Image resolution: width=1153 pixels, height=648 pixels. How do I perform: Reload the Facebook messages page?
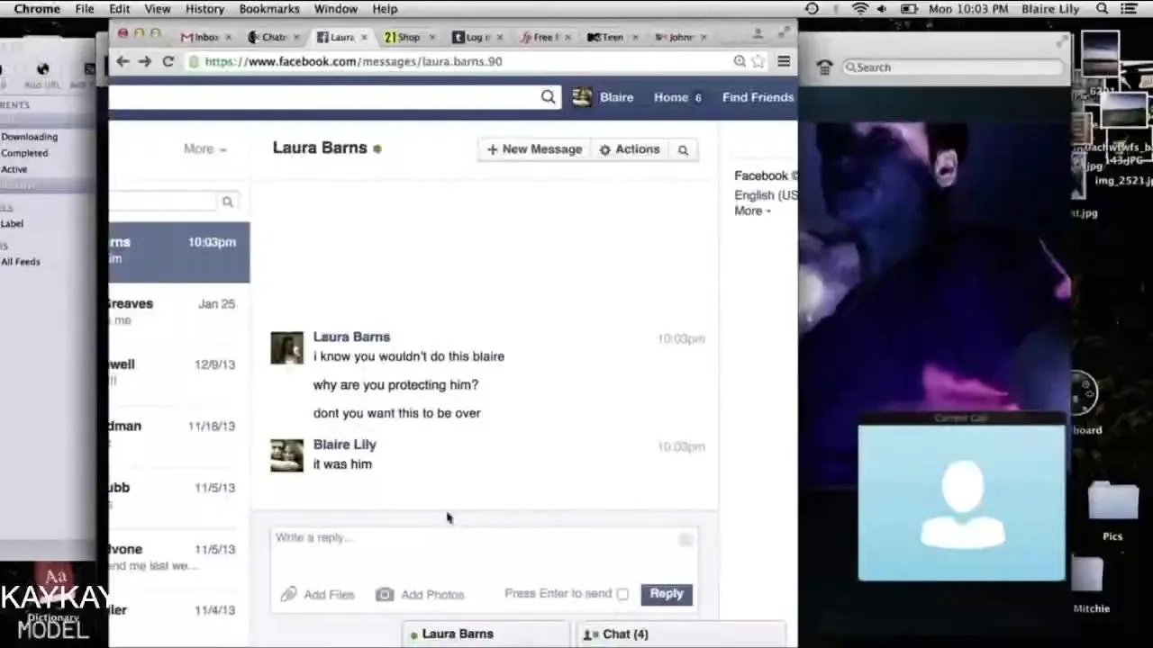coord(168,61)
